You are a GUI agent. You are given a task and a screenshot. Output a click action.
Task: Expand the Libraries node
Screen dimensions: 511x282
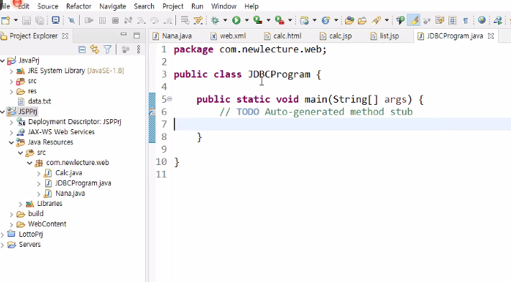pos(21,204)
